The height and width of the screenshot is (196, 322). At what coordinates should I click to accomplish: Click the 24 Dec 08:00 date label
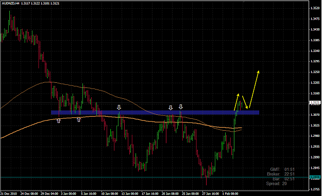(29, 193)
